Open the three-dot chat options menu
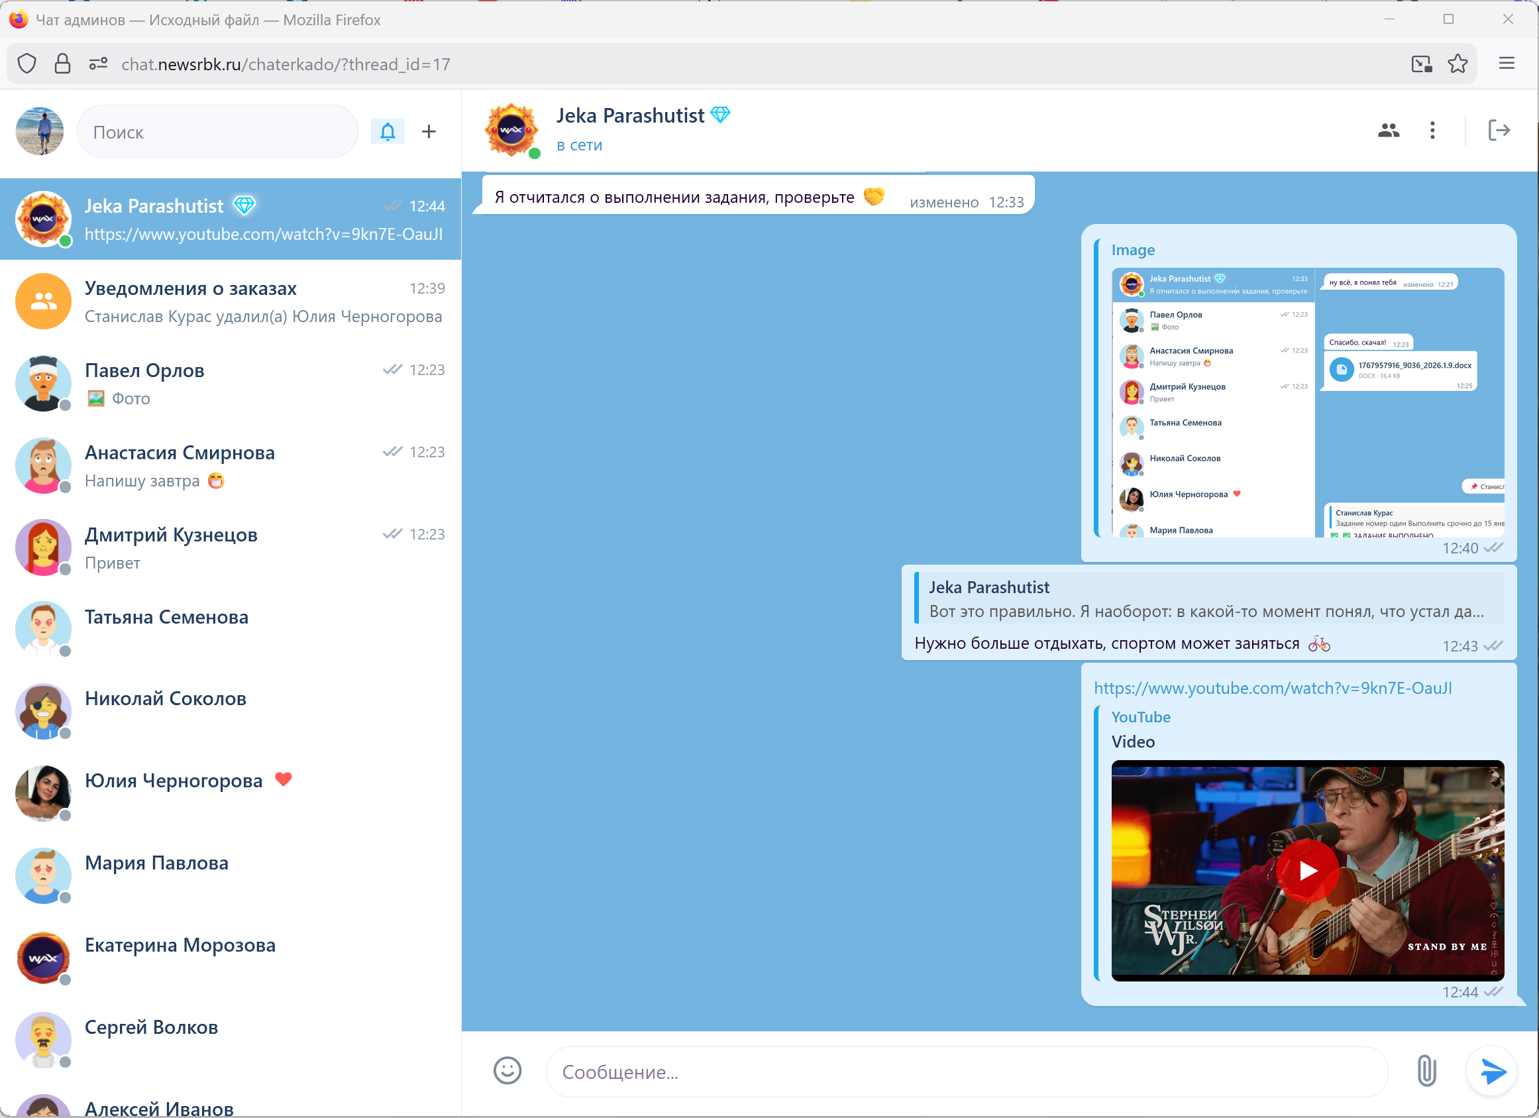The width and height of the screenshot is (1539, 1118). 1432,130
